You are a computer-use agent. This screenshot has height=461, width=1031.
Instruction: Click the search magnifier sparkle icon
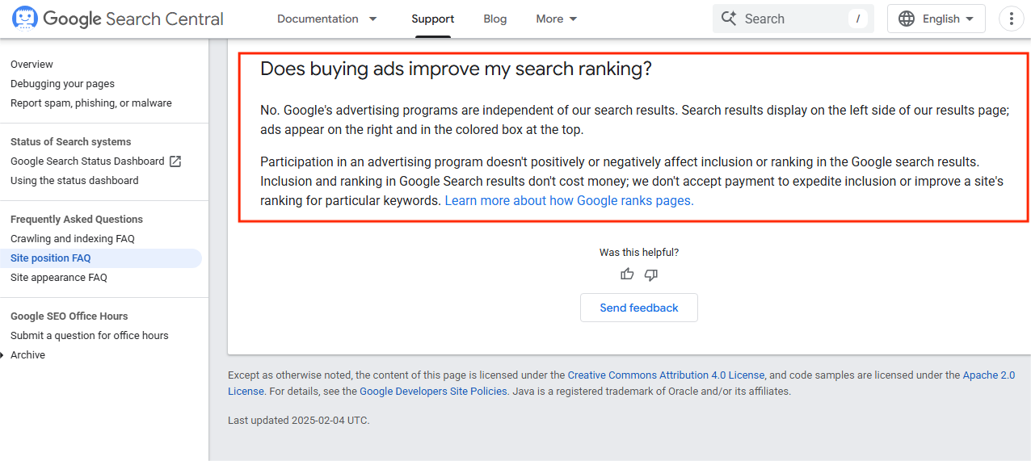[729, 19]
